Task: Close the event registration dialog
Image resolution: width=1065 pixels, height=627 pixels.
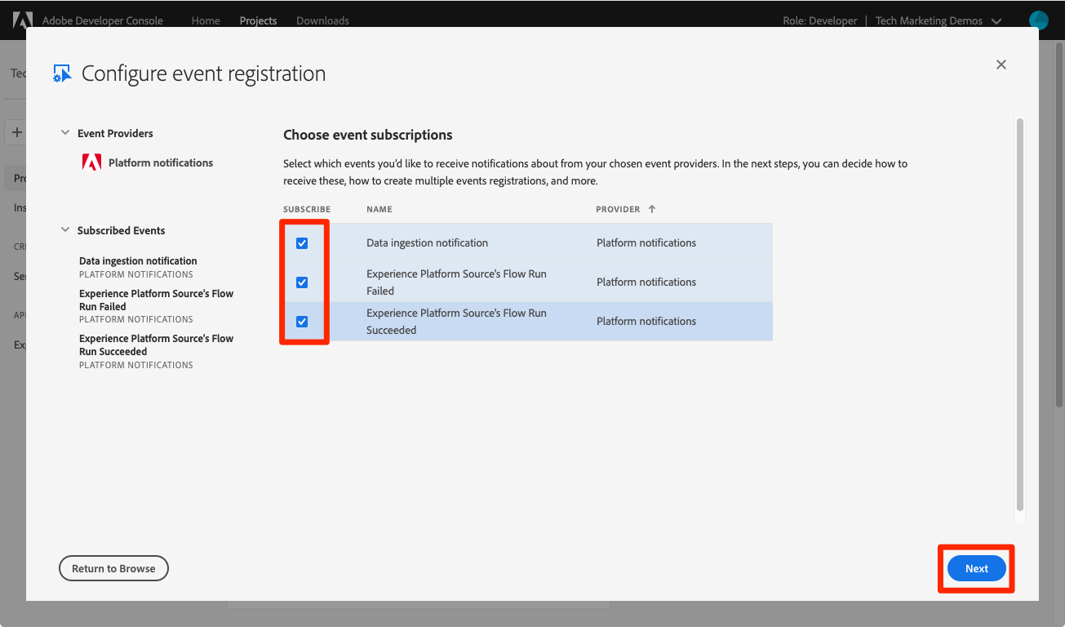Action: point(1001,64)
